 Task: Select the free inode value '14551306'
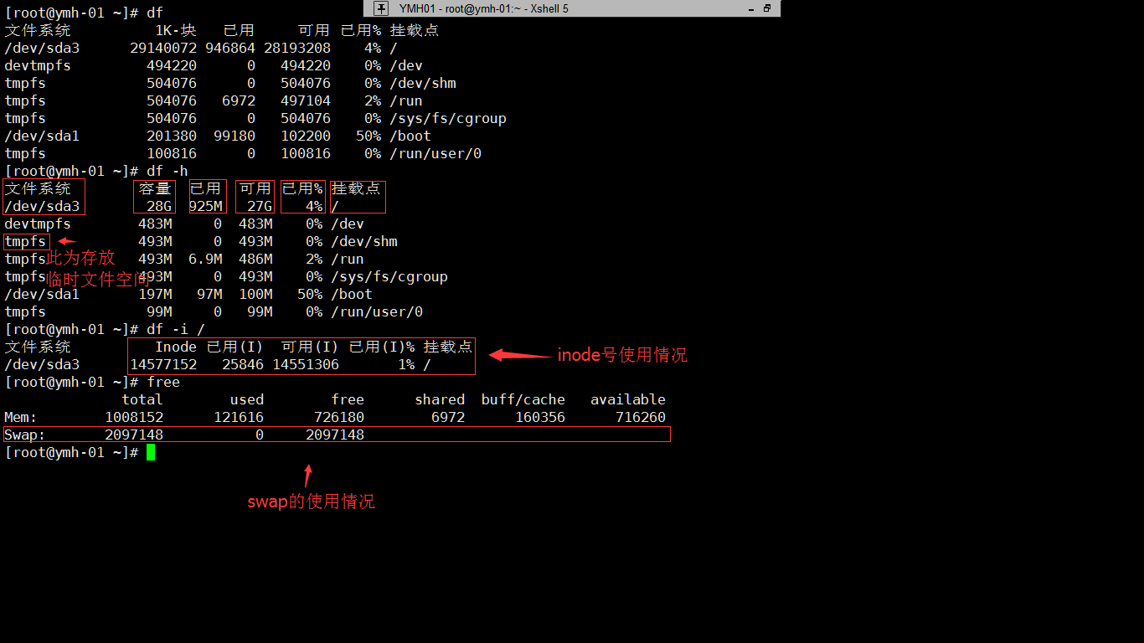click(x=306, y=364)
